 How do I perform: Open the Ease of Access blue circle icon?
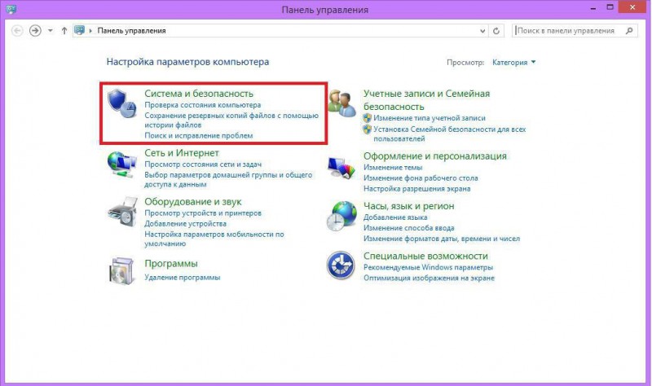[x=341, y=265]
